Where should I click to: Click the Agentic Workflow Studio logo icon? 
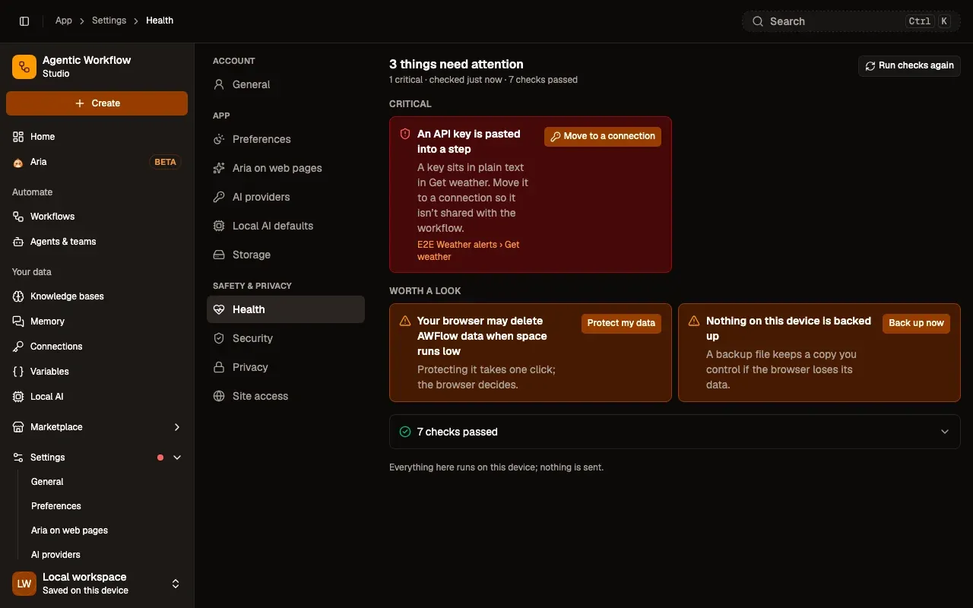click(24, 67)
